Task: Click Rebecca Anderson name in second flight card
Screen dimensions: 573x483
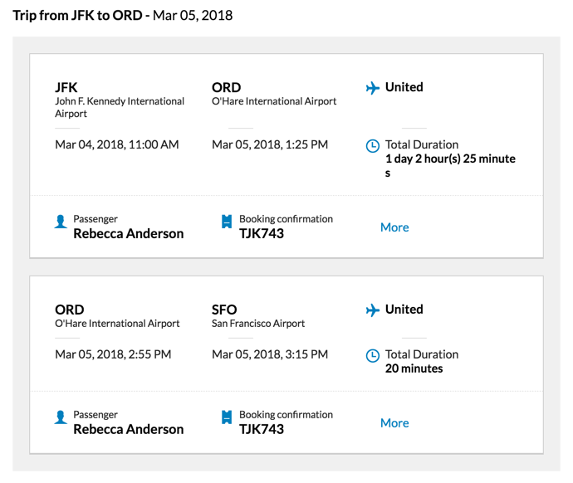Action: pyautogui.click(x=129, y=430)
